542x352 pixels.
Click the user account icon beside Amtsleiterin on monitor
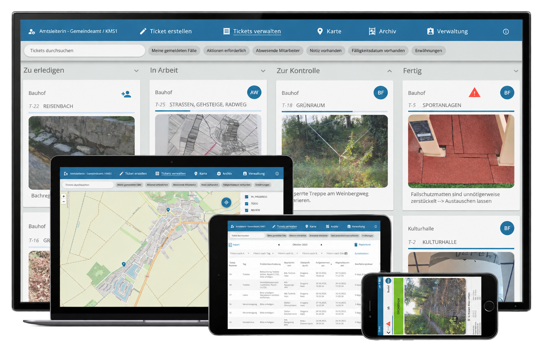tap(32, 31)
